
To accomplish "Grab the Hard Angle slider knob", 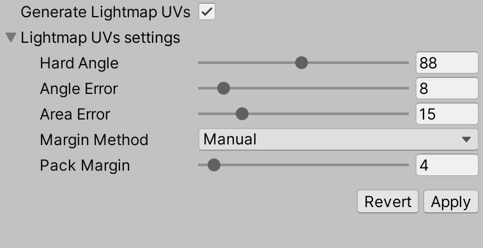I will (302, 63).
